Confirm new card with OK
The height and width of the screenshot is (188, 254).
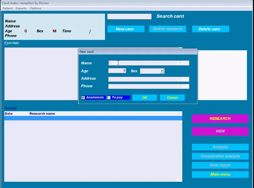pos(145,98)
